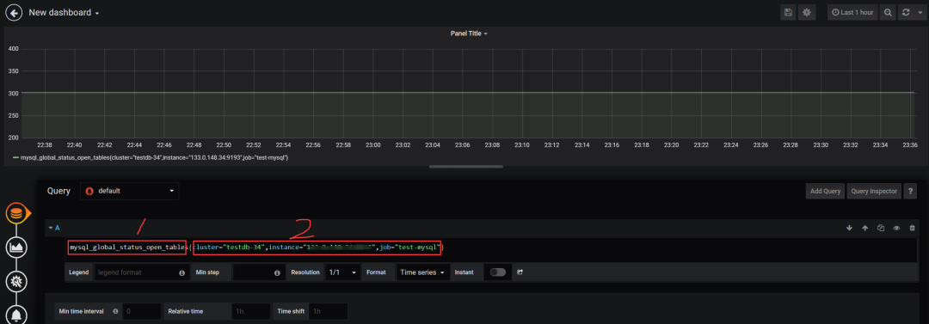929x324 pixels.
Task: Click the 23:36 time axis label
Action: [910, 144]
